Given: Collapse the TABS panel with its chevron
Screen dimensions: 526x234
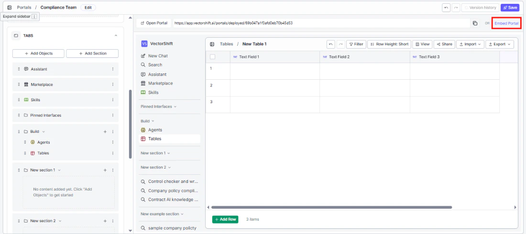Looking at the screenshot, I should coord(116,35).
